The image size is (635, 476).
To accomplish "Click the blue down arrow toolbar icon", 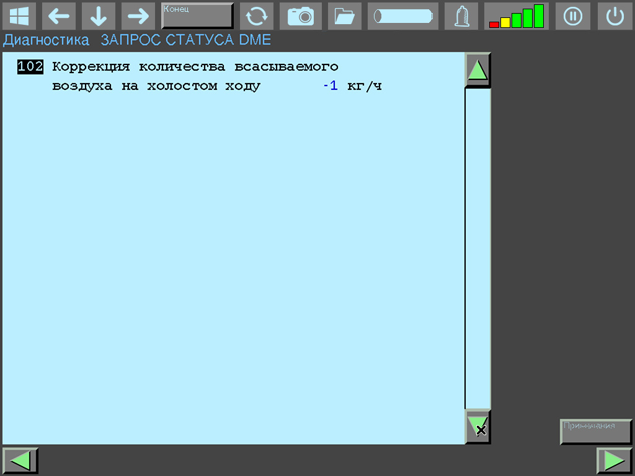I will pyautogui.click(x=98, y=15).
